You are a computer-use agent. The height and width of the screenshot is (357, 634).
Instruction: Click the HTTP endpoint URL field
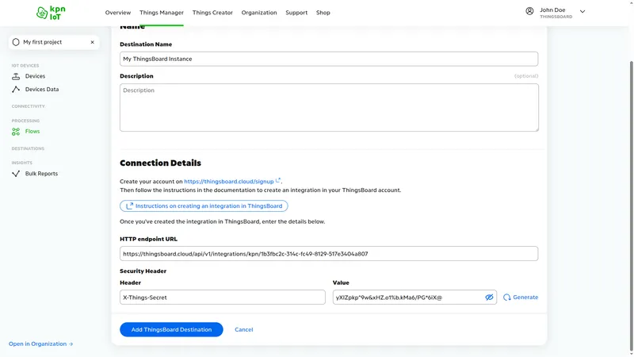point(329,254)
